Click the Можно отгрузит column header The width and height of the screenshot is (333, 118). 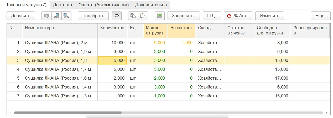pos(155,31)
